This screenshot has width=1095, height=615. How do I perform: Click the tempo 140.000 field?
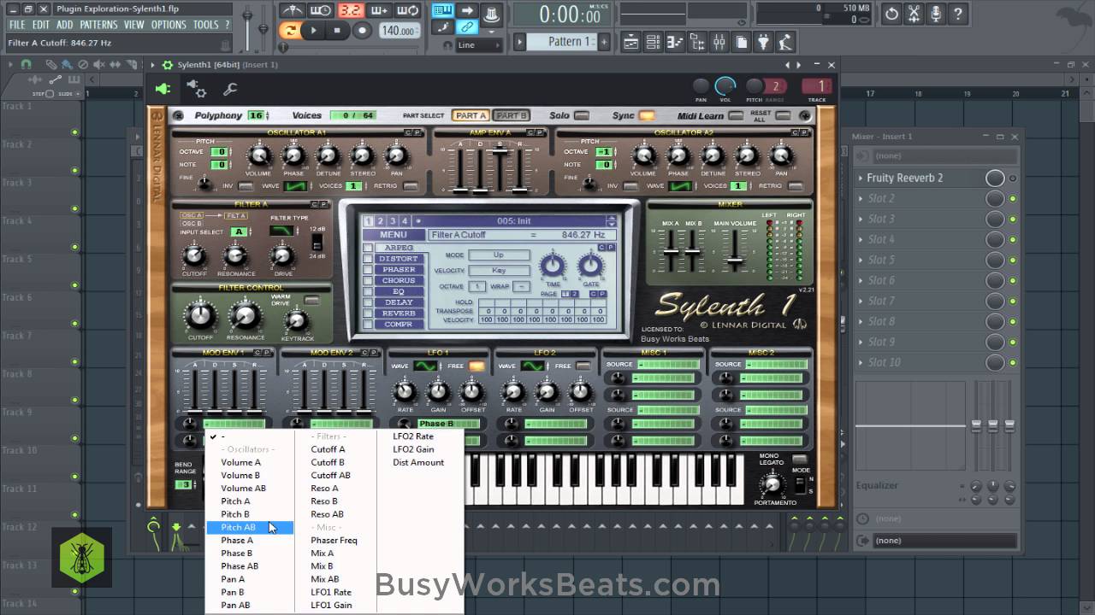pyautogui.click(x=399, y=30)
